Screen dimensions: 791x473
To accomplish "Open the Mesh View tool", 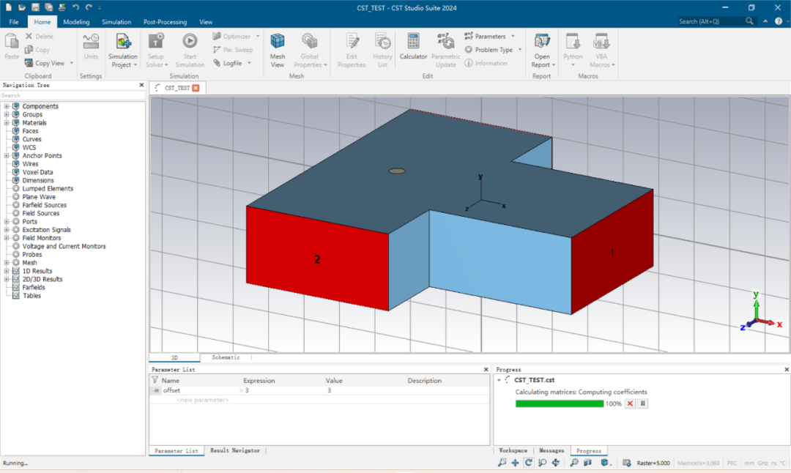I will [x=277, y=50].
